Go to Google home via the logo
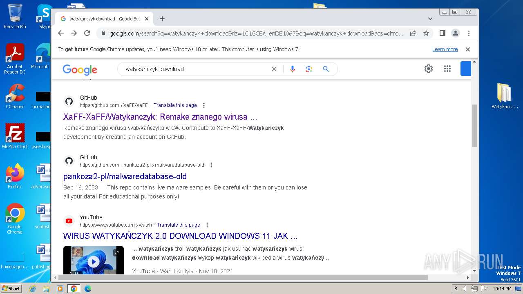523x294 pixels. coord(80,70)
